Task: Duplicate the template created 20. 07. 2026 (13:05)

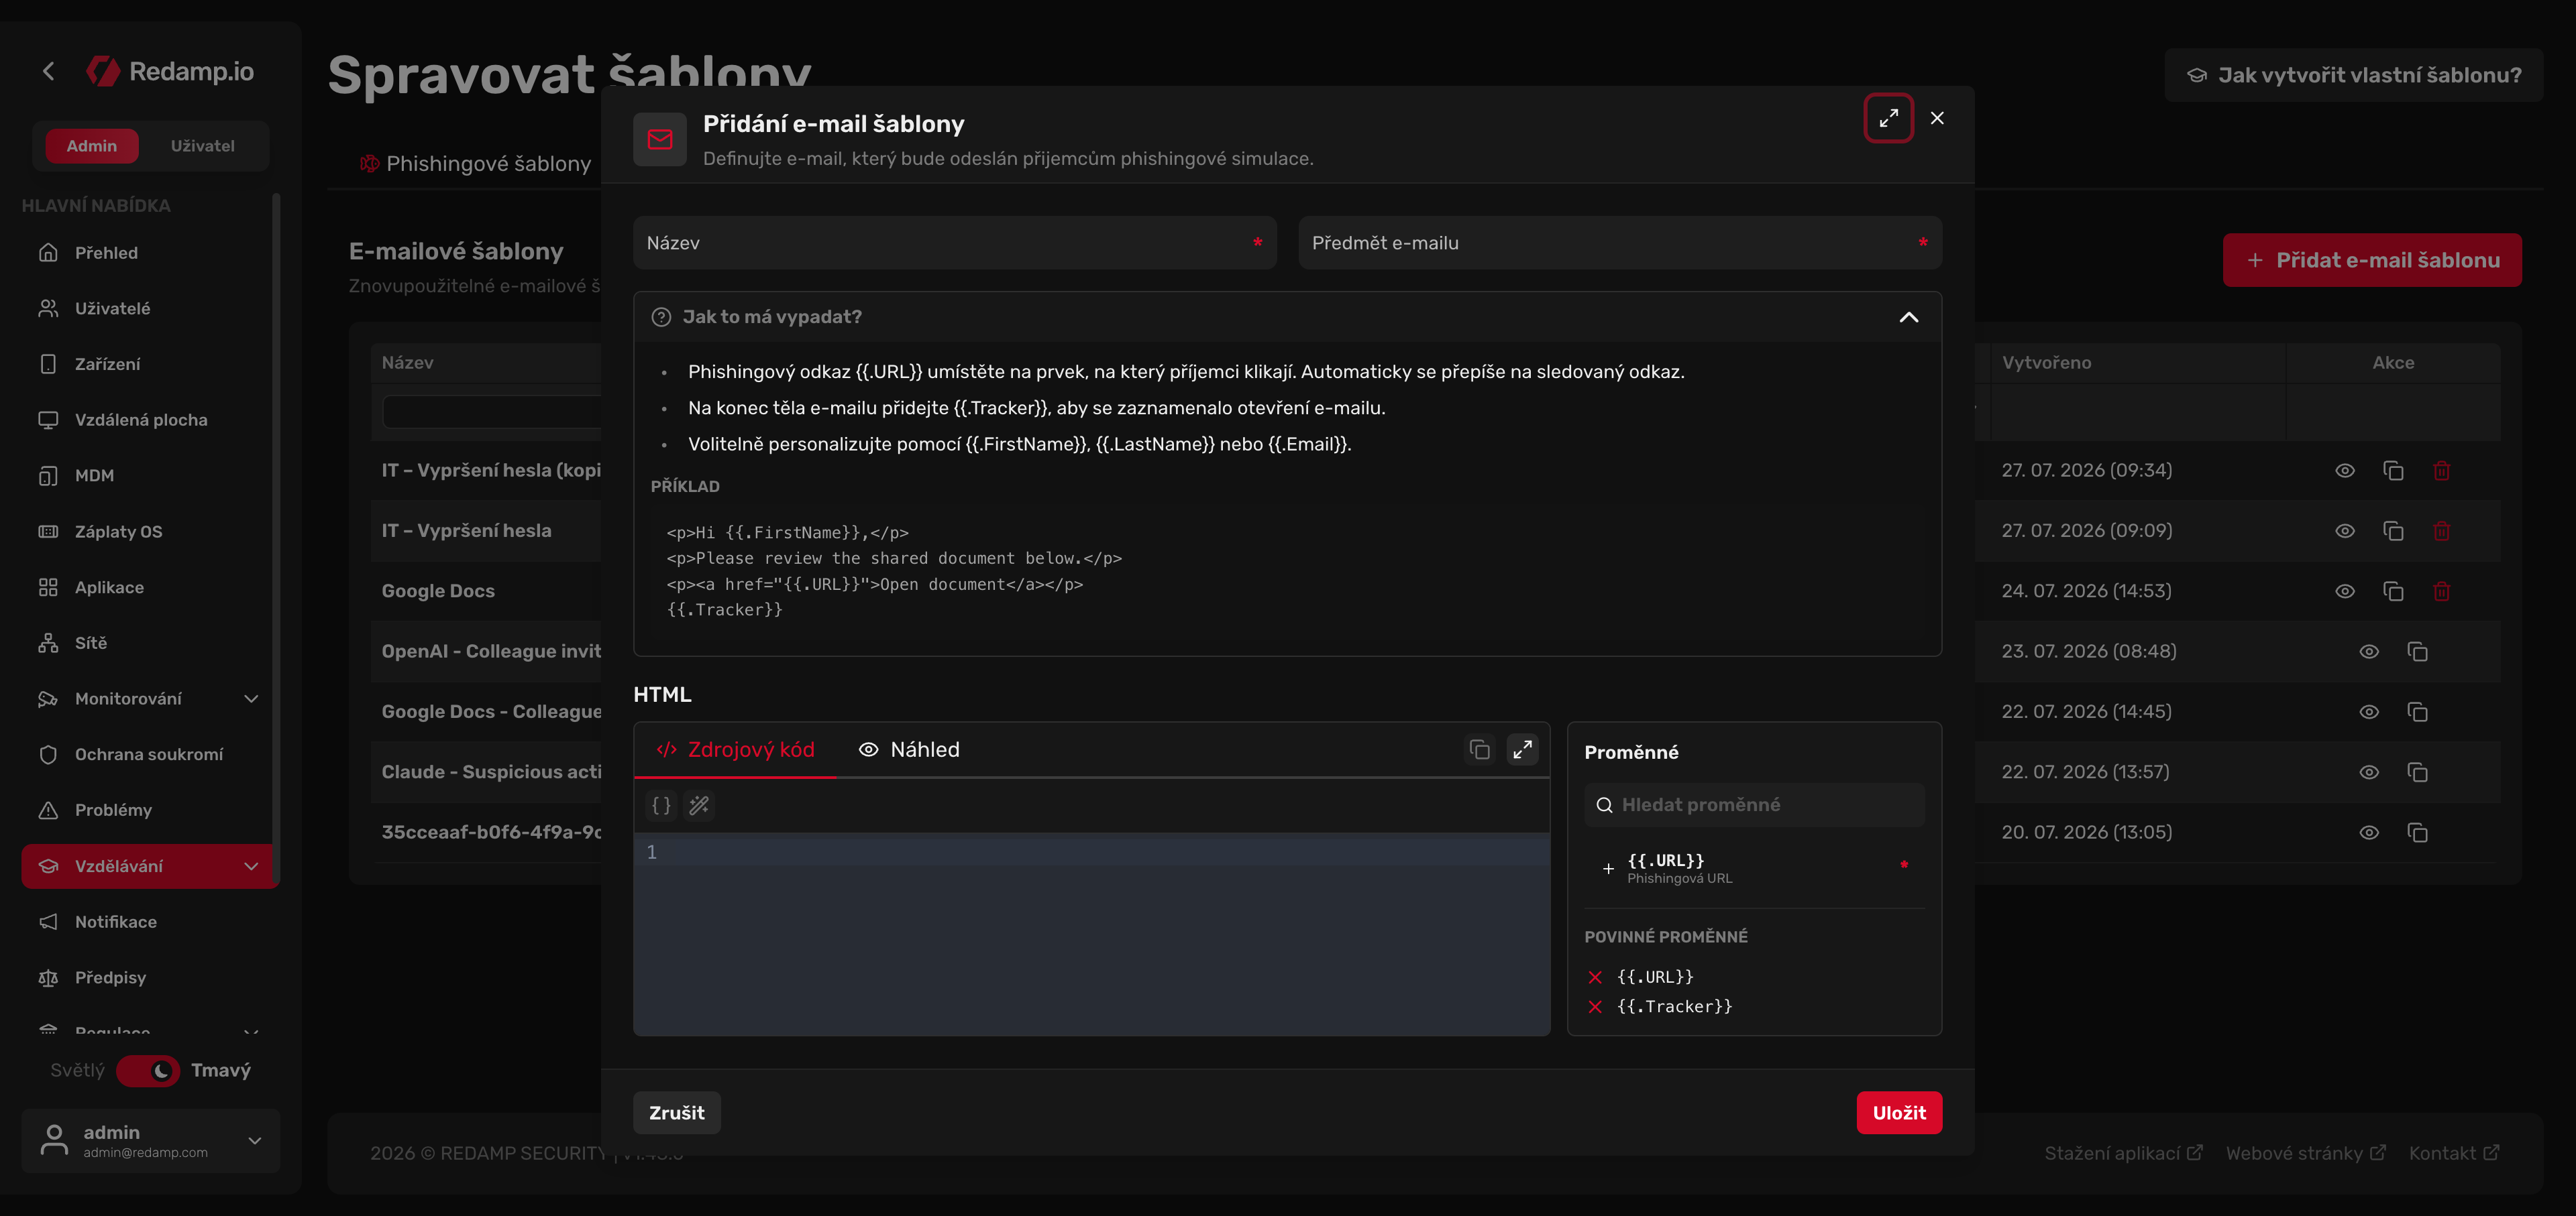Action: 2417,833
